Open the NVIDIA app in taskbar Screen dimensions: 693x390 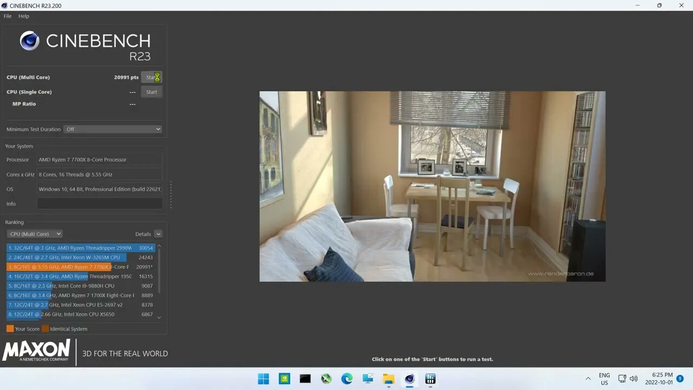coord(284,379)
